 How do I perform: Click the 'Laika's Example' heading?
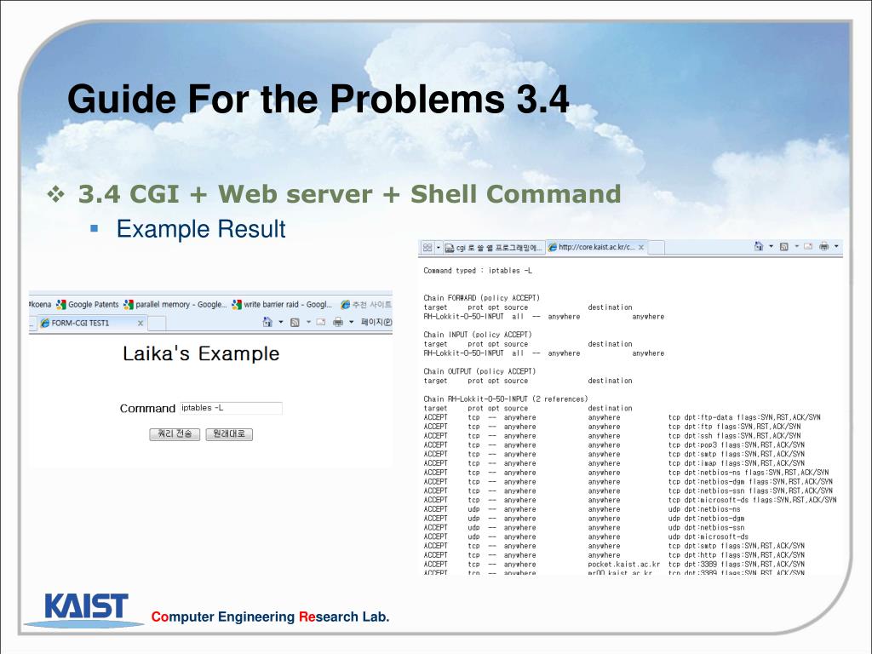201,353
